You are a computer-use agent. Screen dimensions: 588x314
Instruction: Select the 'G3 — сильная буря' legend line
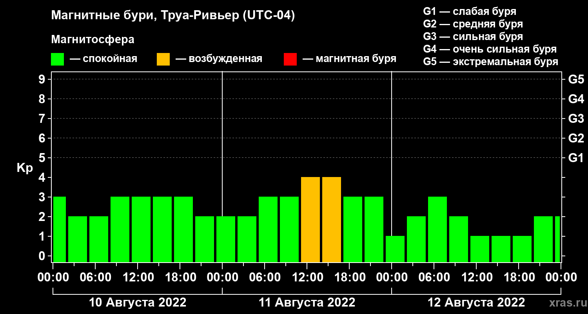(x=473, y=37)
